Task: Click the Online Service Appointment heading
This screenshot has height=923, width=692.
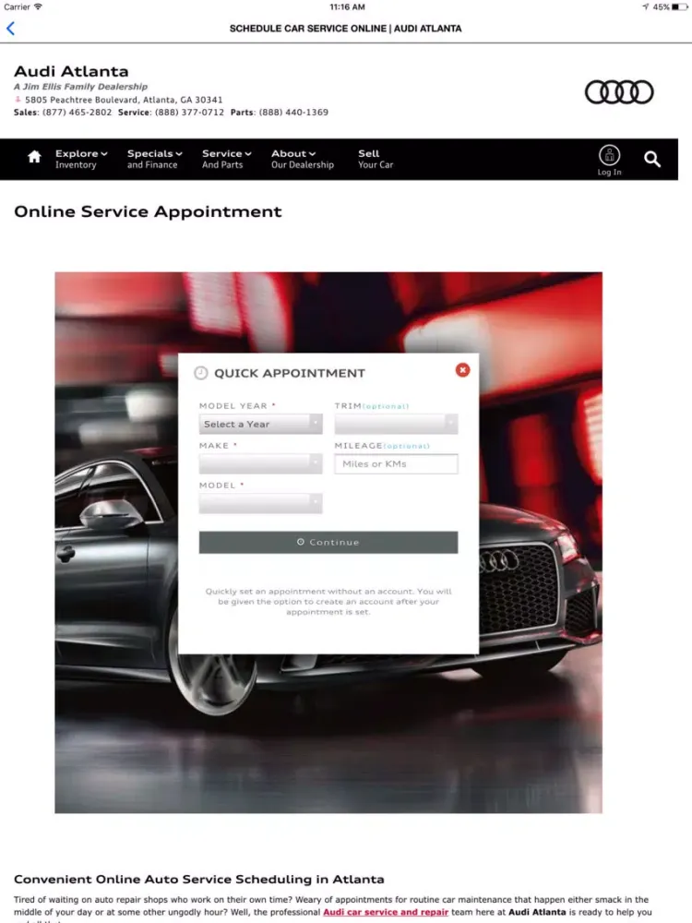Action: 148,211
